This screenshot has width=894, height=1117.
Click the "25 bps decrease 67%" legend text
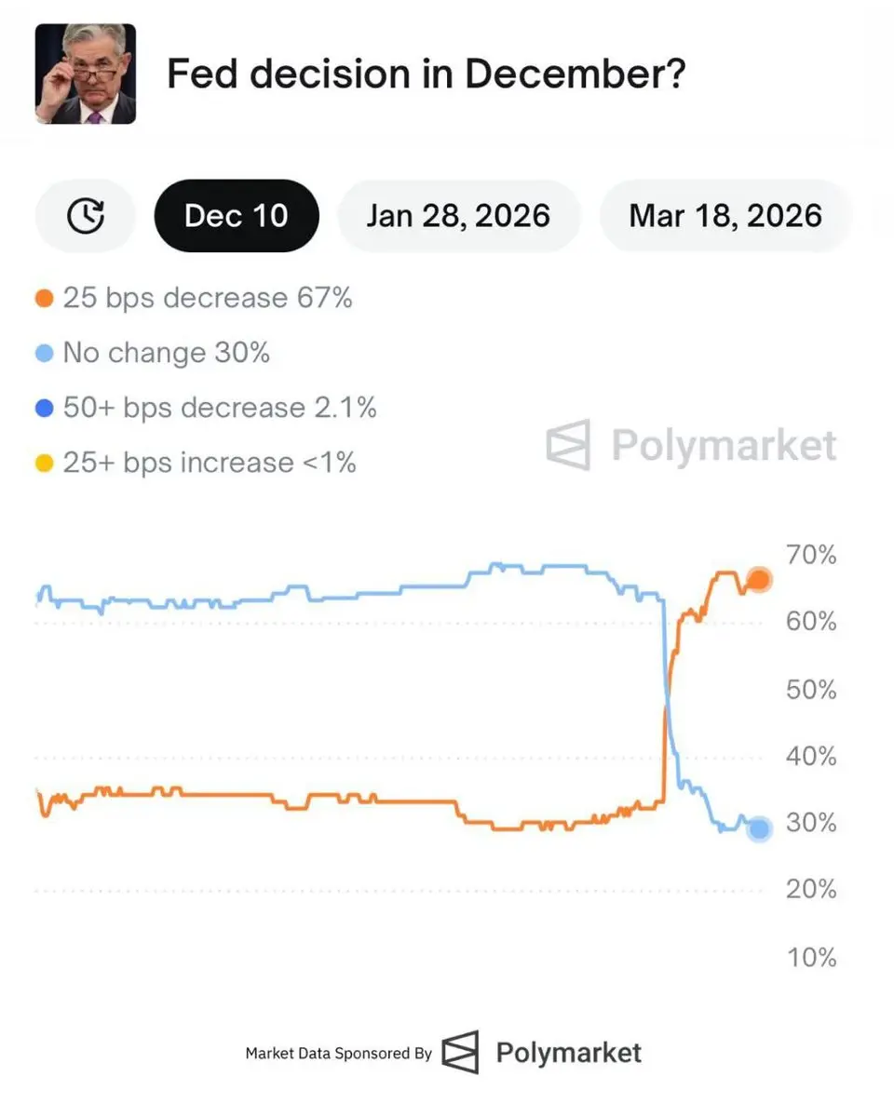click(208, 299)
